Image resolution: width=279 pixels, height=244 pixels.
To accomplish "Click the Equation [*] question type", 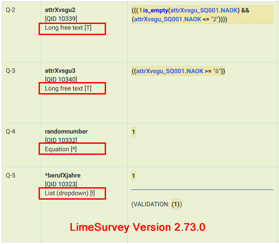I will point(61,149).
